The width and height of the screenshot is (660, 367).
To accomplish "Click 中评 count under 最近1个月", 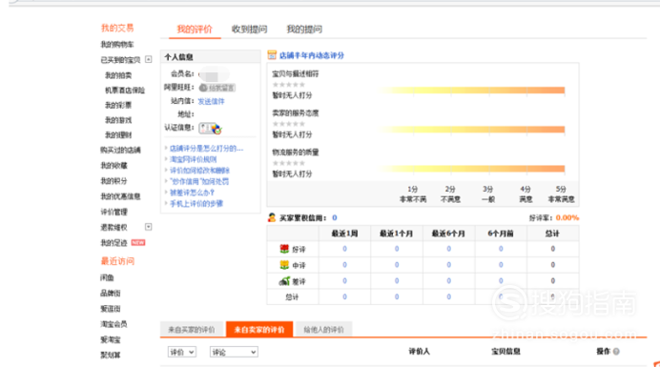I will pyautogui.click(x=397, y=265).
